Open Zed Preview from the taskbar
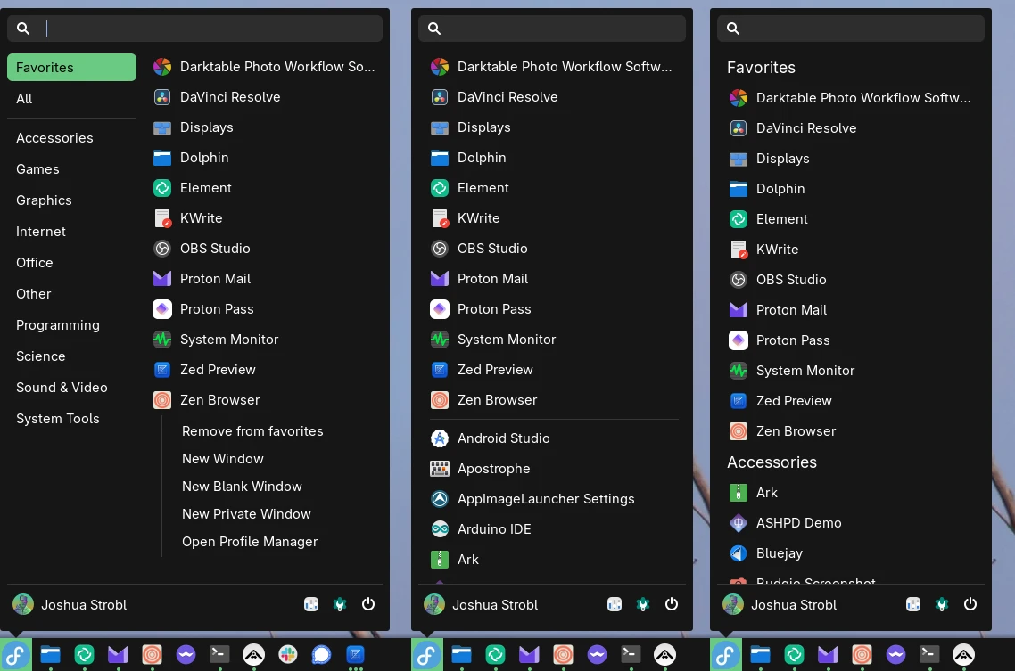Image resolution: width=1015 pixels, height=671 pixels. click(x=355, y=655)
